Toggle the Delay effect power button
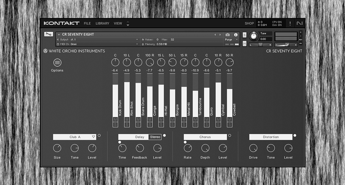Image resolution: width=345 pixels, height=185 pixels. [x=164, y=135]
